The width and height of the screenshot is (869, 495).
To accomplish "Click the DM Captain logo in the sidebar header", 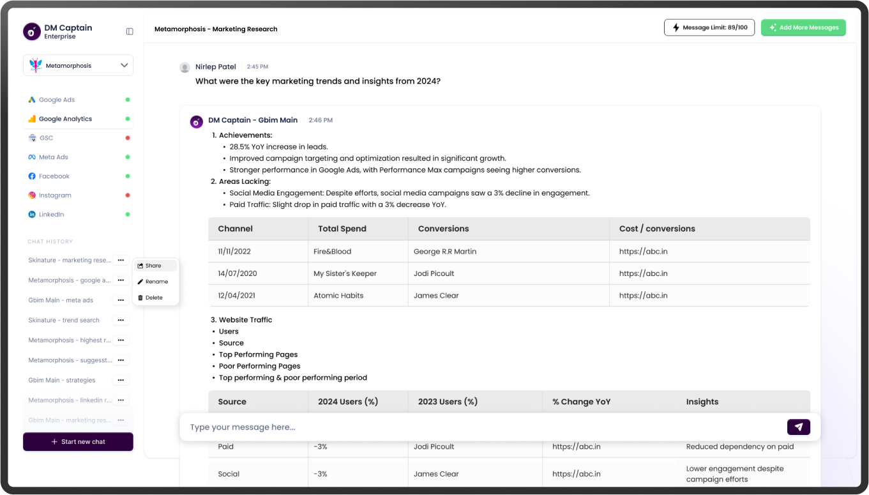I will [31, 31].
